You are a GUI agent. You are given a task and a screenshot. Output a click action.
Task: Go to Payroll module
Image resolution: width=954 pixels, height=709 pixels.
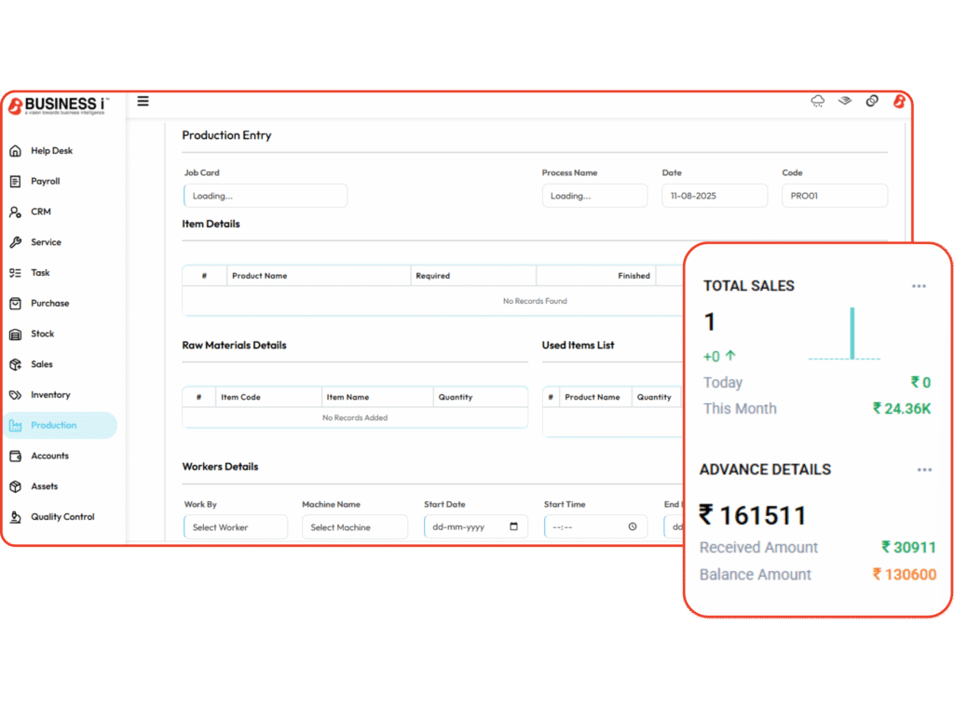point(45,182)
